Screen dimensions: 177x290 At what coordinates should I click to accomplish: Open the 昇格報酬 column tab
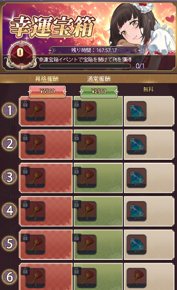pyautogui.click(x=47, y=79)
